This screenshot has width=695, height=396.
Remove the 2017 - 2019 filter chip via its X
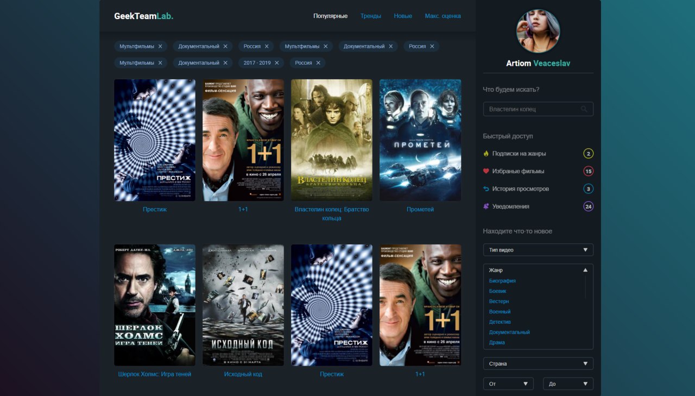tap(276, 63)
